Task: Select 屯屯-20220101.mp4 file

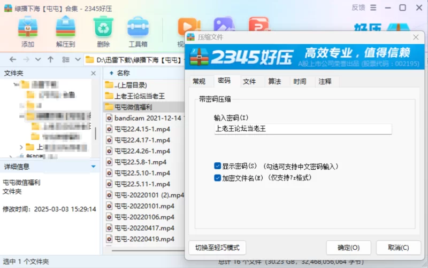Action: click(144, 206)
